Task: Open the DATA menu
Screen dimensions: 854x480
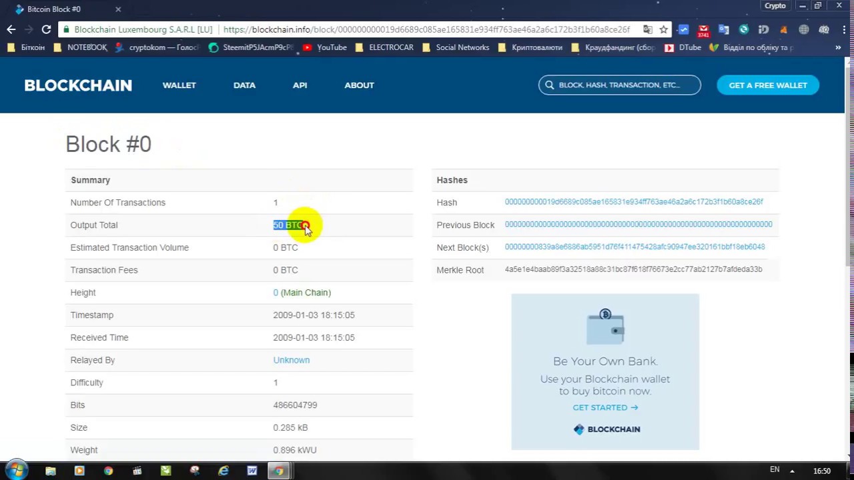Action: click(244, 85)
